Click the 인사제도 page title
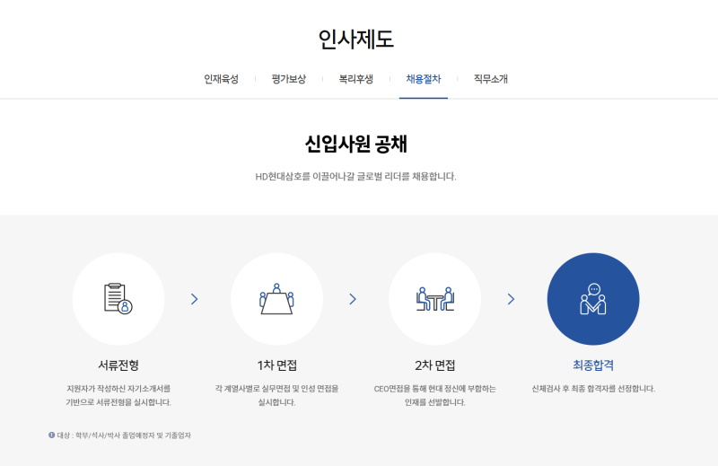Image resolution: width=718 pixels, height=466 pixels. pos(355,39)
